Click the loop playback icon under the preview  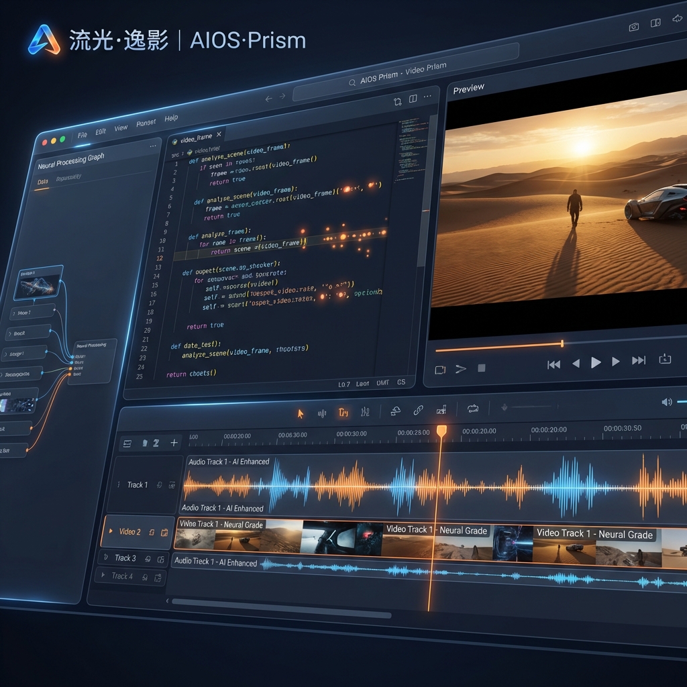(439, 369)
